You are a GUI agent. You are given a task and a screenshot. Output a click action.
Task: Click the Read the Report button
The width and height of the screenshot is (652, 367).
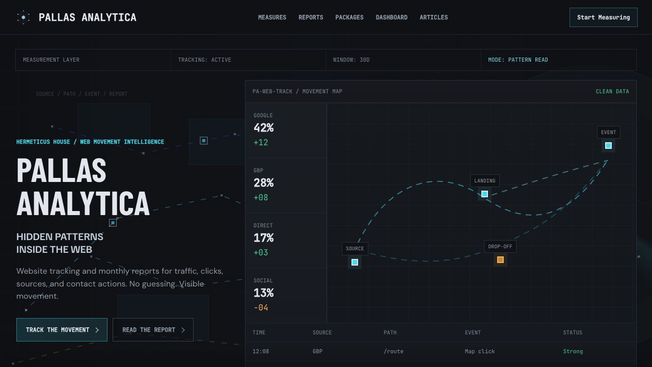click(x=153, y=330)
